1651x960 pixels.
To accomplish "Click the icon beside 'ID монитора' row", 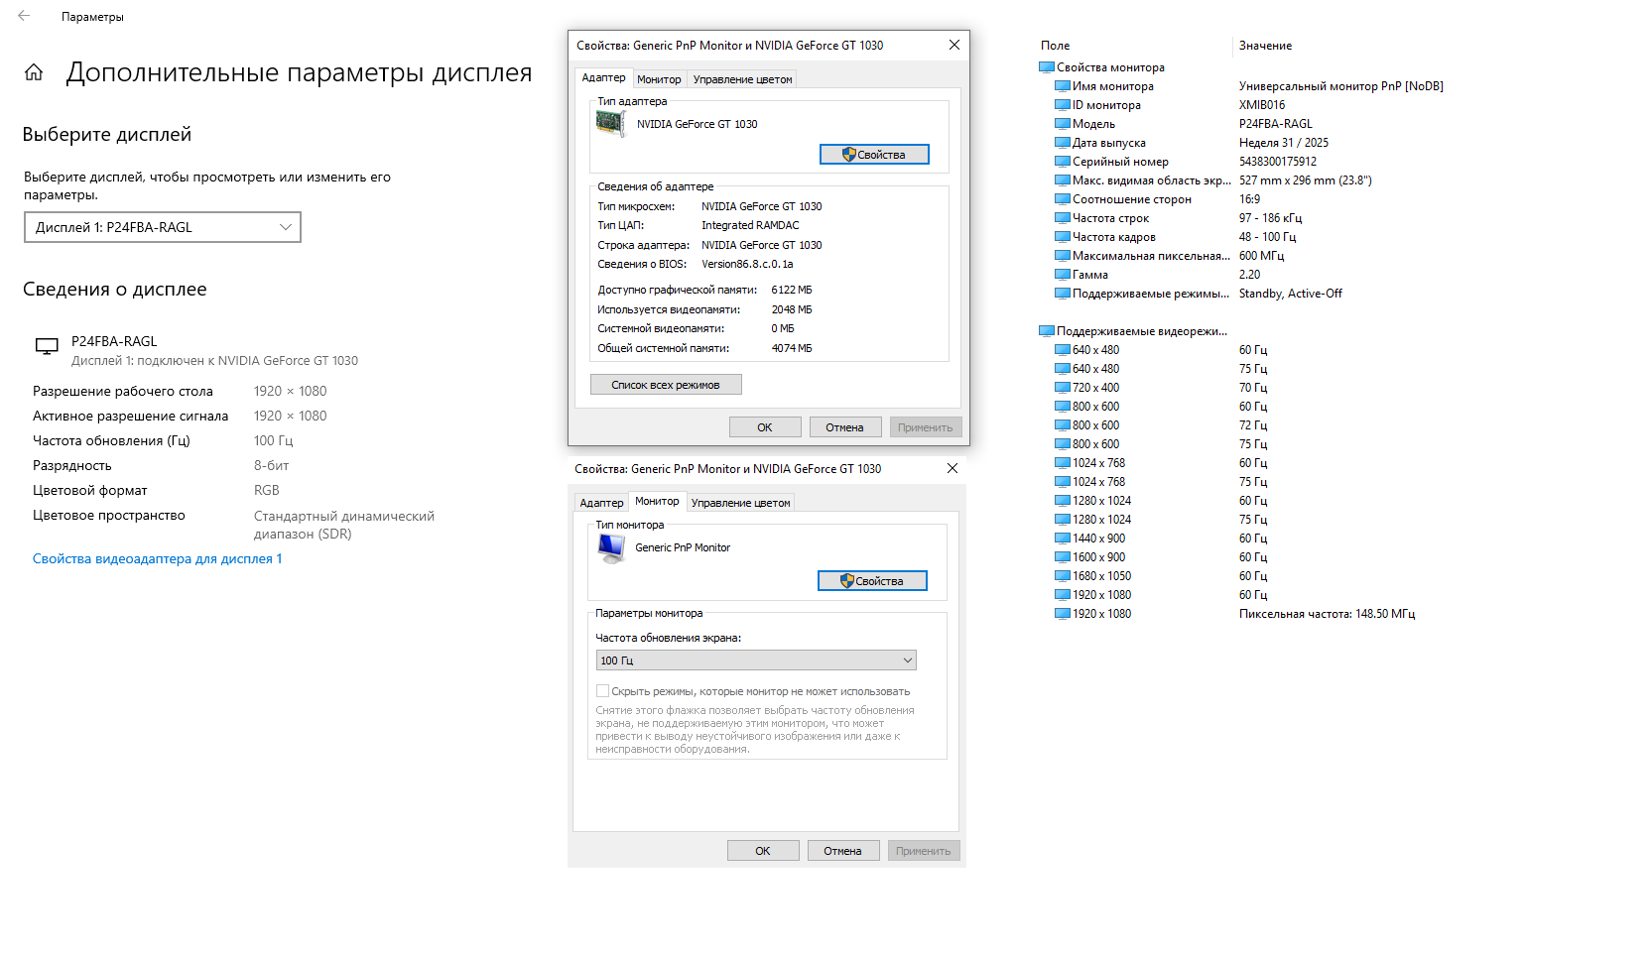I will coord(1062,105).
